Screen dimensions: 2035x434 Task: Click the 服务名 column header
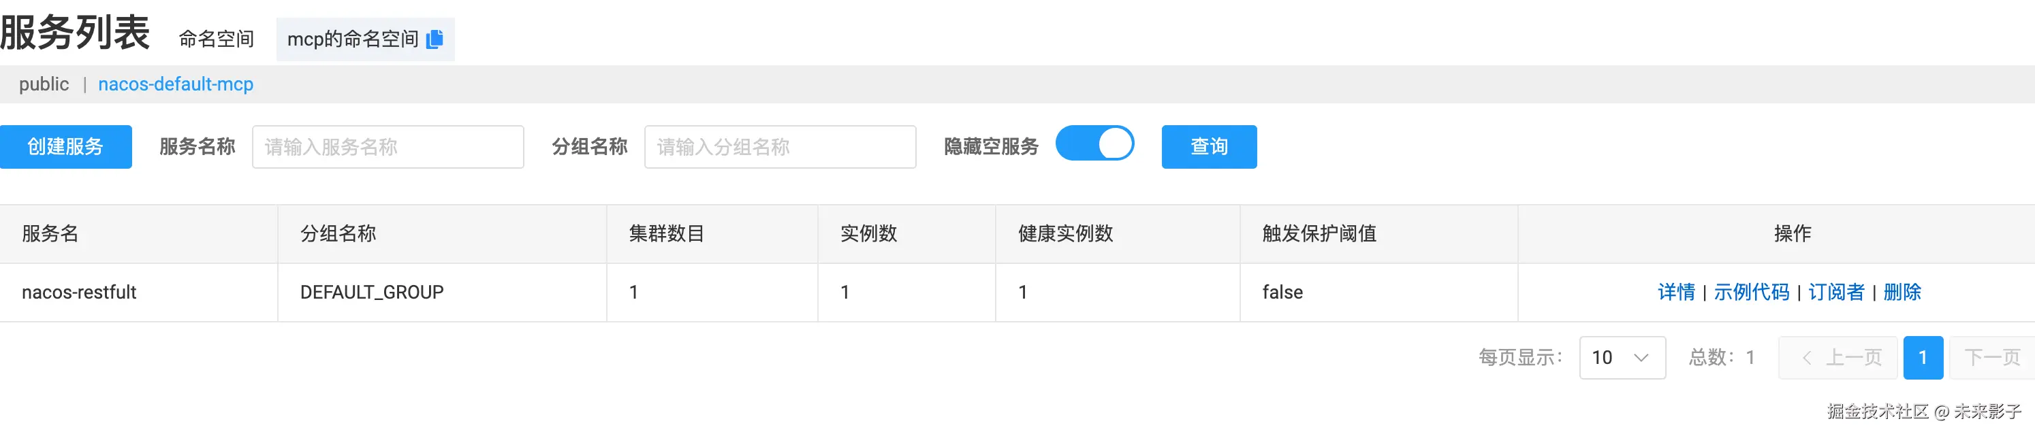50,233
